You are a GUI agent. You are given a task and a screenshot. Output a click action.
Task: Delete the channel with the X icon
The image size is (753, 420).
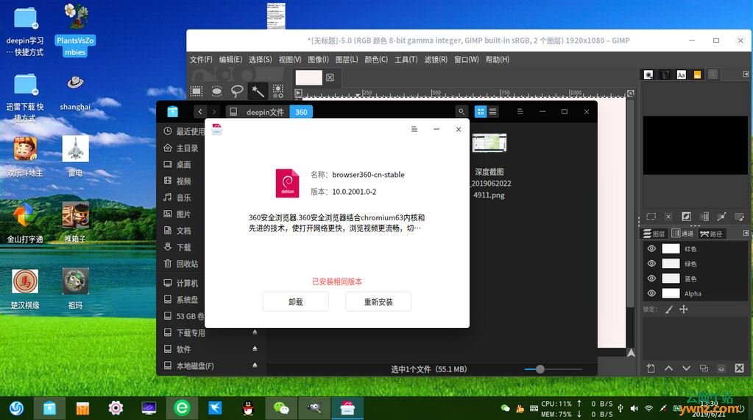point(739,368)
